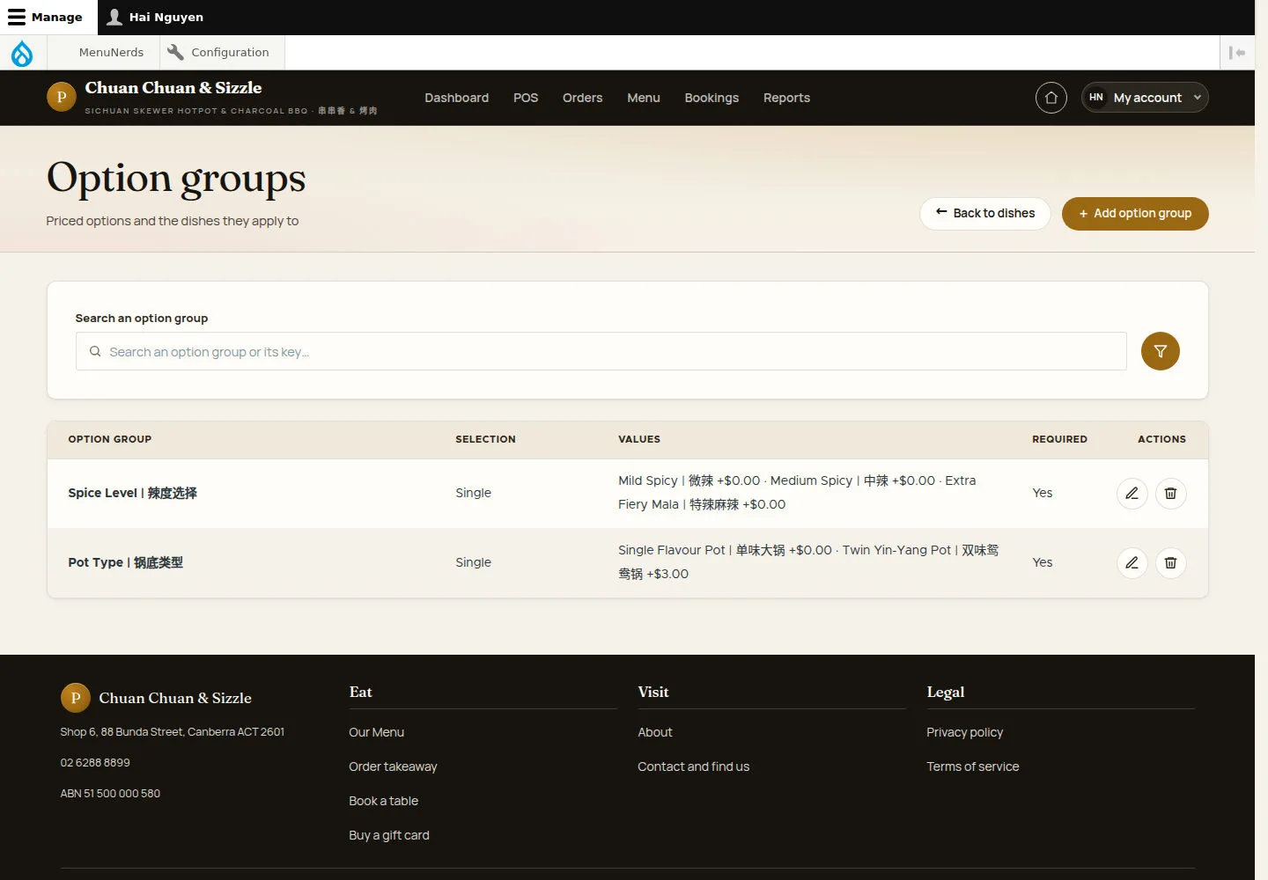The width and height of the screenshot is (1268, 880).
Task: Click the Hai Nguyen user toolbar item
Action: (155, 17)
